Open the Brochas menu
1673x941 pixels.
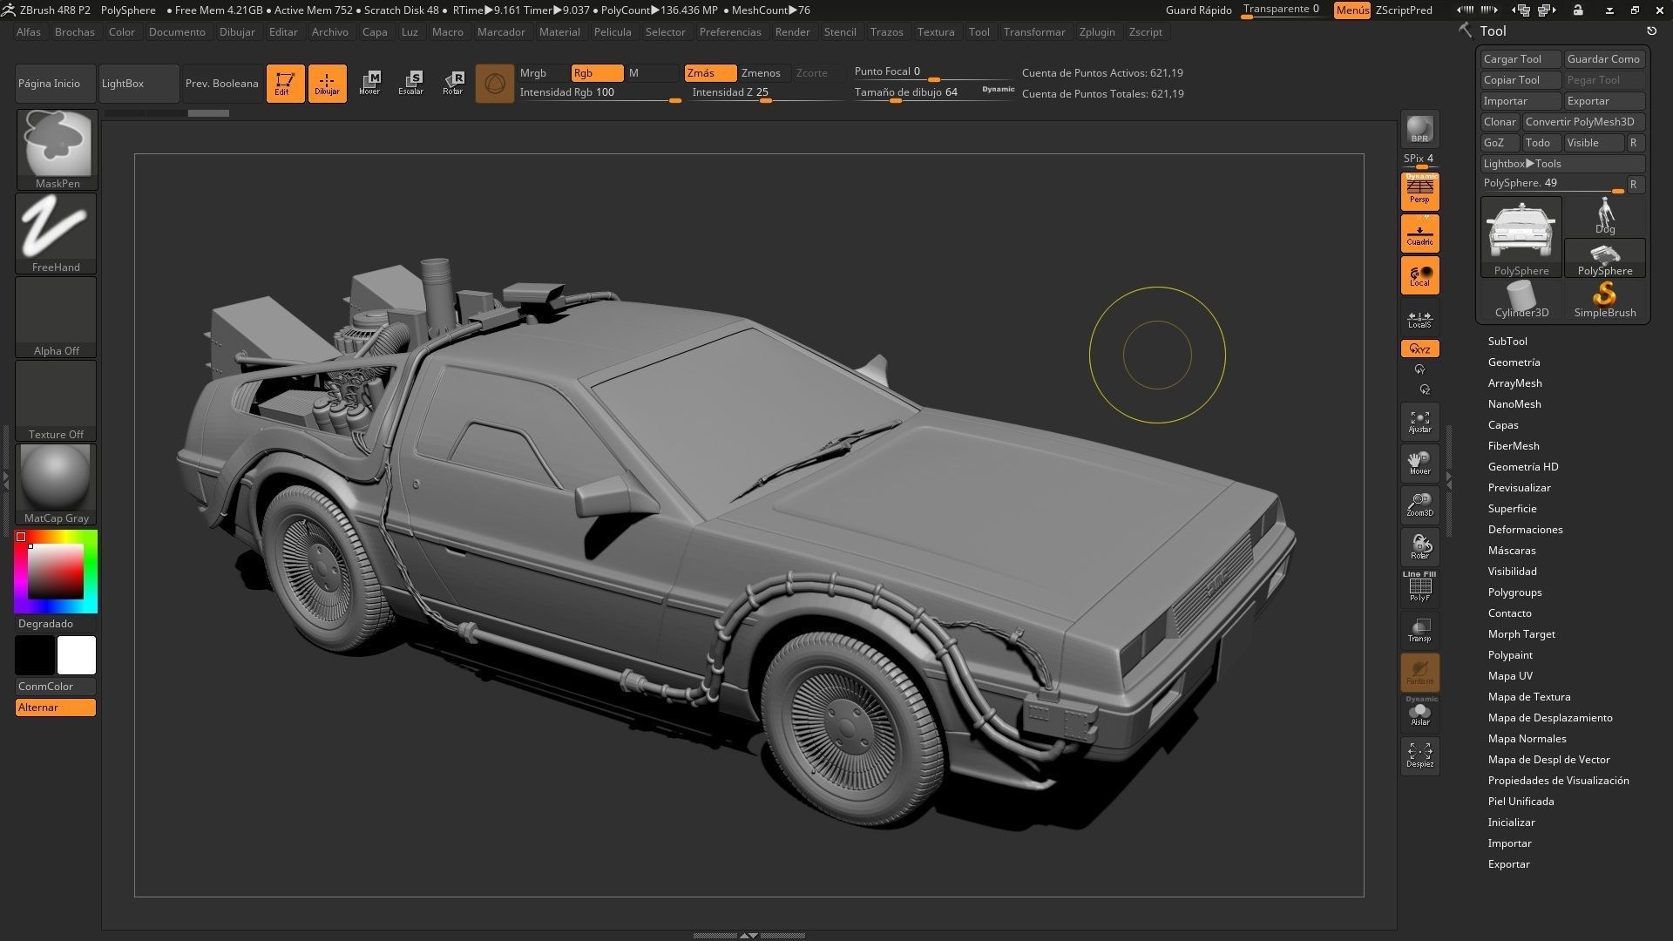point(75,32)
